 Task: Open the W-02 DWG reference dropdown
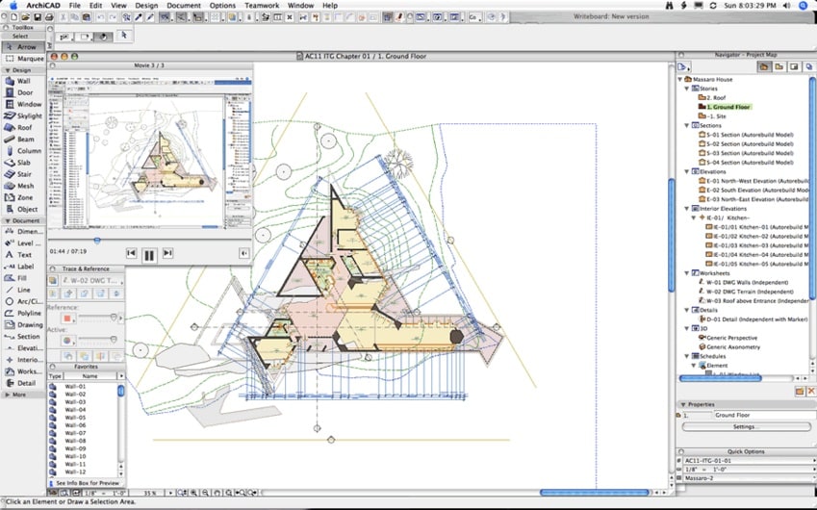click(92, 280)
